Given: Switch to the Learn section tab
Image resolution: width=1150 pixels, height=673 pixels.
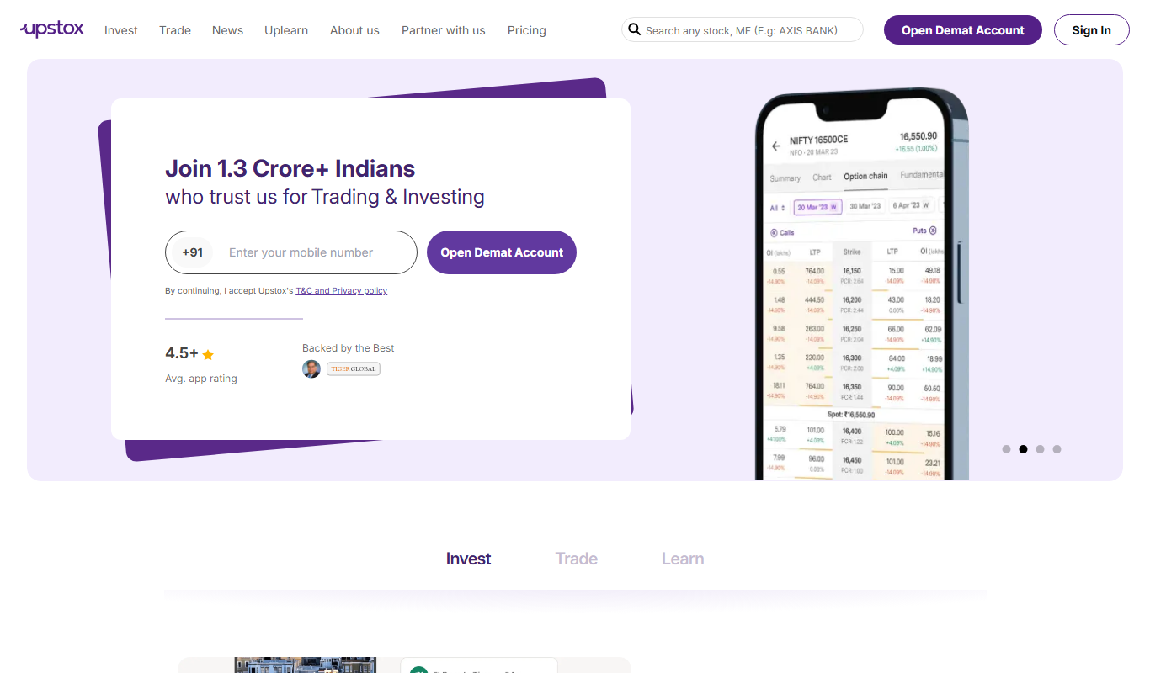Looking at the screenshot, I should tap(683, 559).
